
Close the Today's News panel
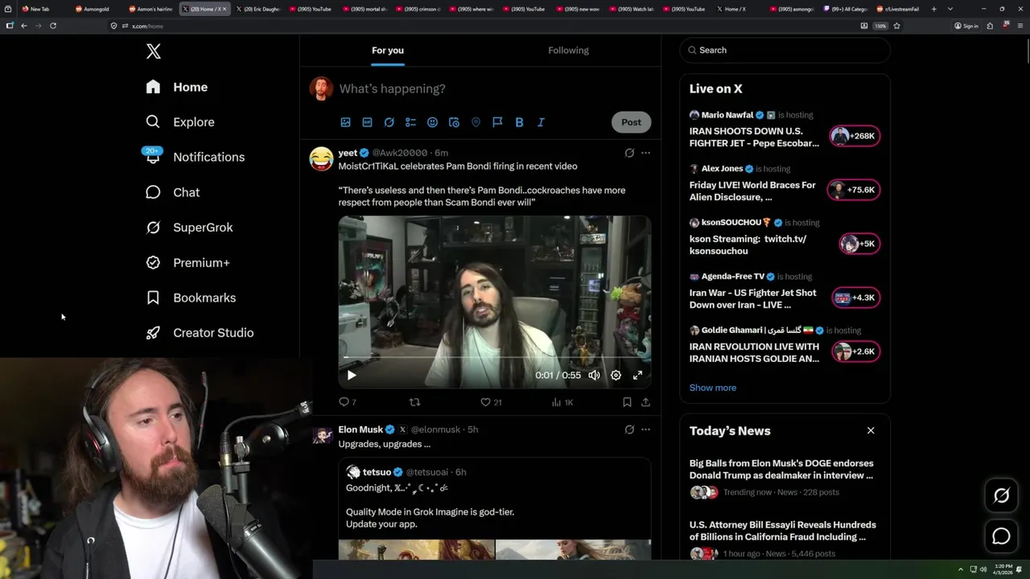click(x=871, y=430)
